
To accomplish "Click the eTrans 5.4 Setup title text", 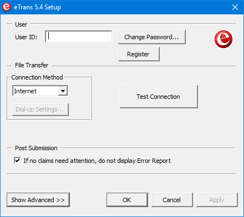I will click(x=38, y=7).
